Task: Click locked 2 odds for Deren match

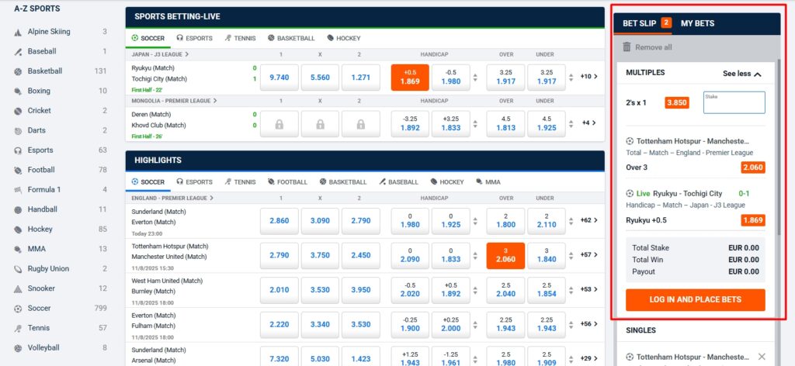Action: 360,124
